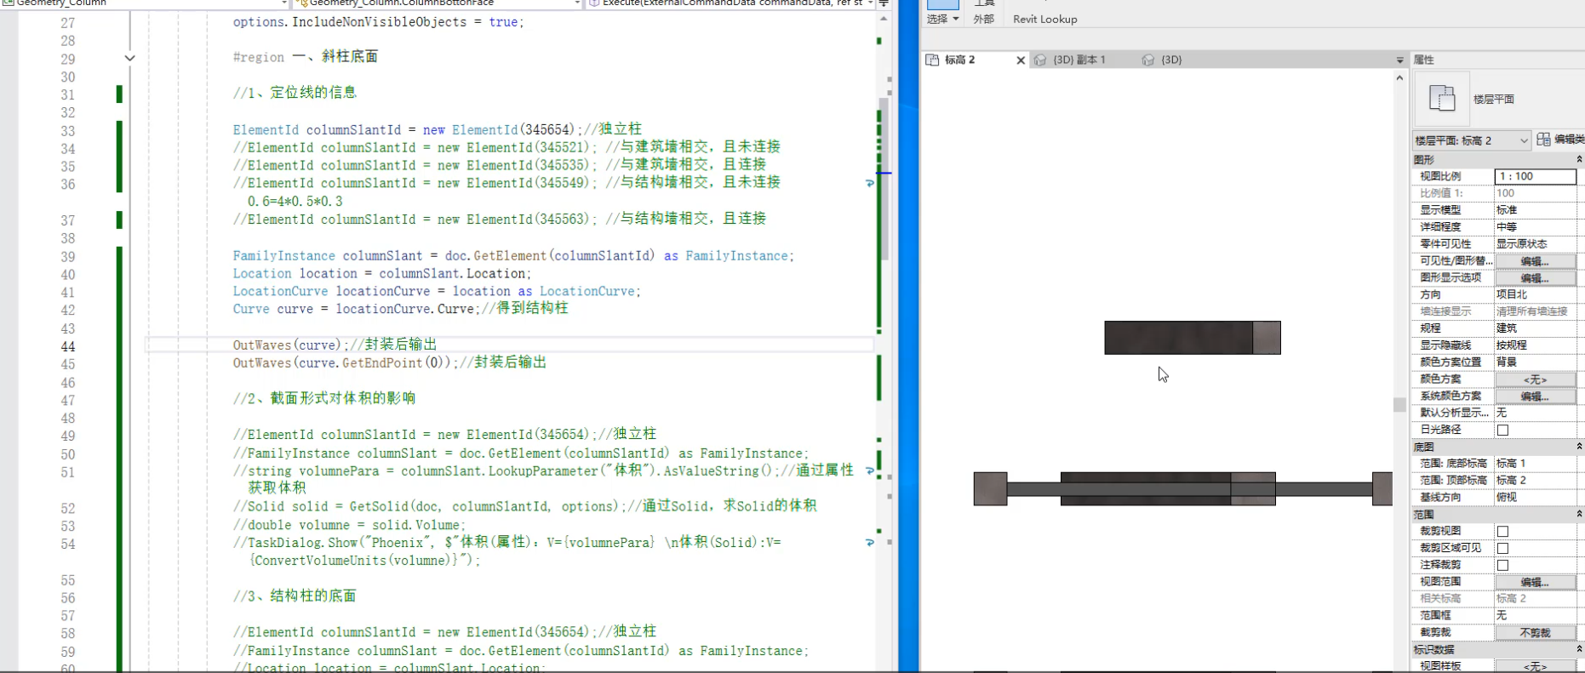Enable the 裁剪视图 (Crop View) checkbox
The image size is (1585, 673).
(1502, 531)
